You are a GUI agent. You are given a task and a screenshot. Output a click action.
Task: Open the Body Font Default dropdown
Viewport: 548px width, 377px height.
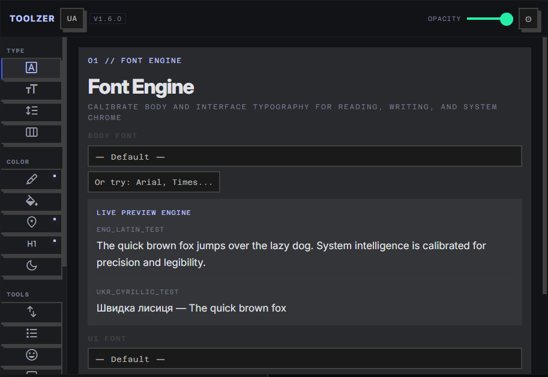point(305,156)
